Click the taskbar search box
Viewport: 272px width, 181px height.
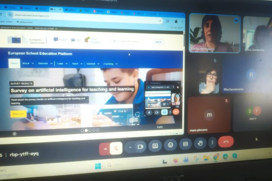[x=118, y=165]
